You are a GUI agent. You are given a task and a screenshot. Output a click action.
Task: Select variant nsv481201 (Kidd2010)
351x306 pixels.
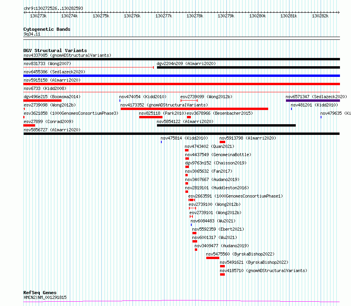[314, 105]
